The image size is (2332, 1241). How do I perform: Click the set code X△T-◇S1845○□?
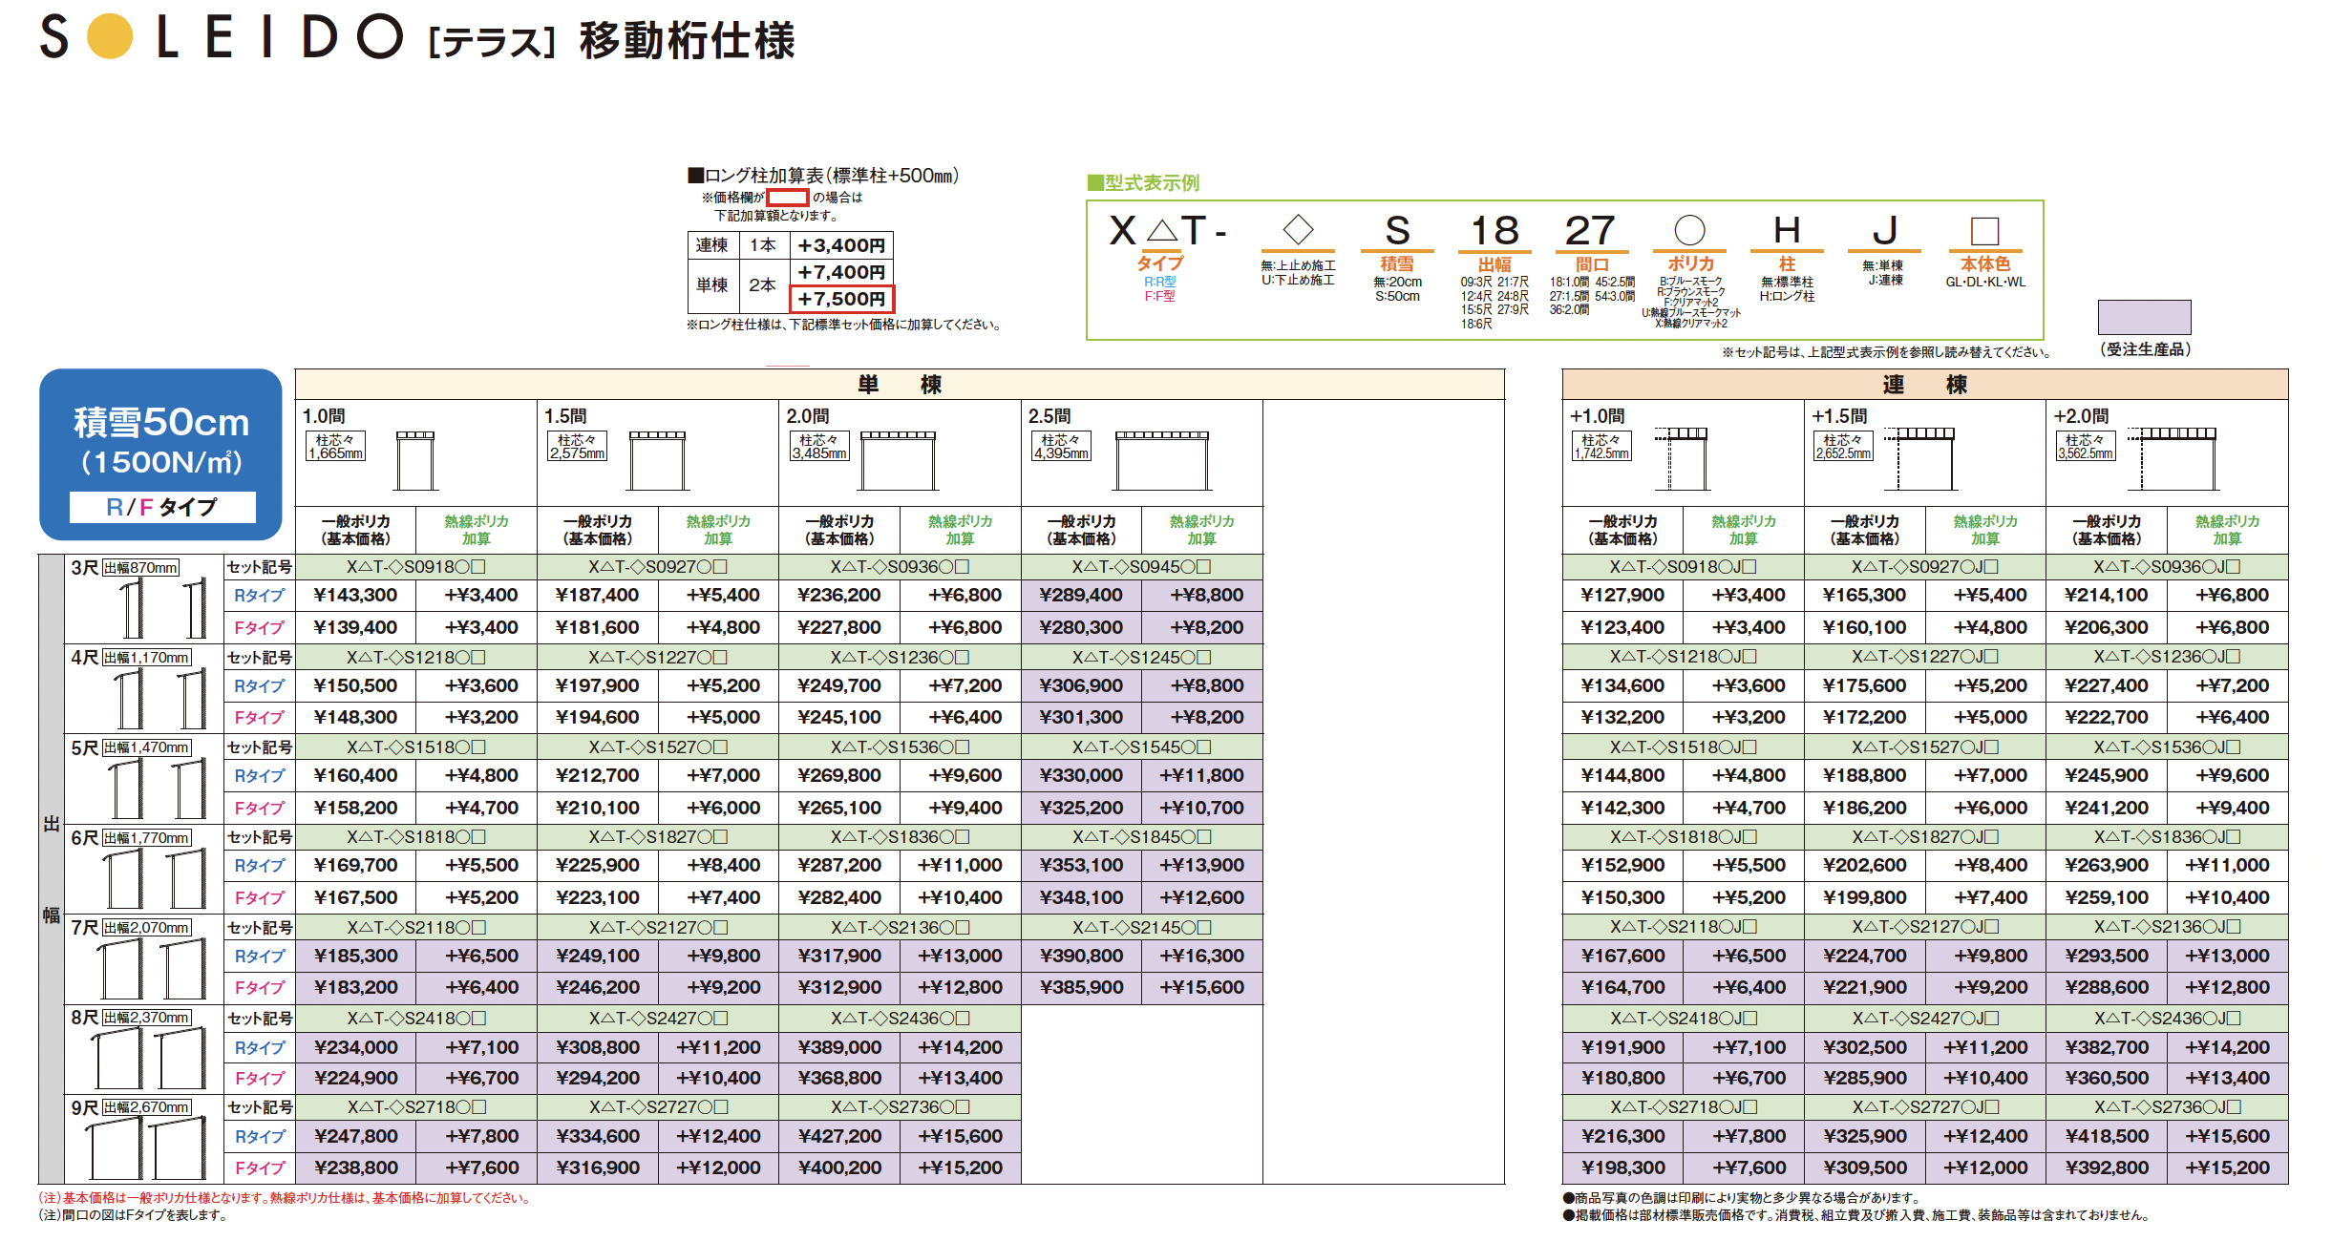pyautogui.click(x=1142, y=837)
